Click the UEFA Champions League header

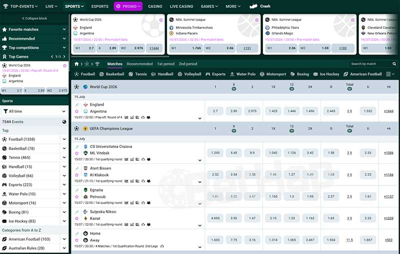pos(111,128)
